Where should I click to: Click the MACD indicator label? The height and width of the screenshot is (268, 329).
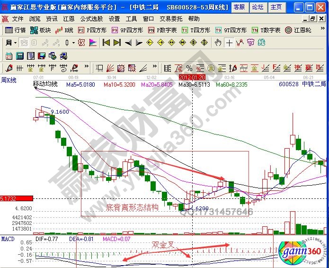8,237
